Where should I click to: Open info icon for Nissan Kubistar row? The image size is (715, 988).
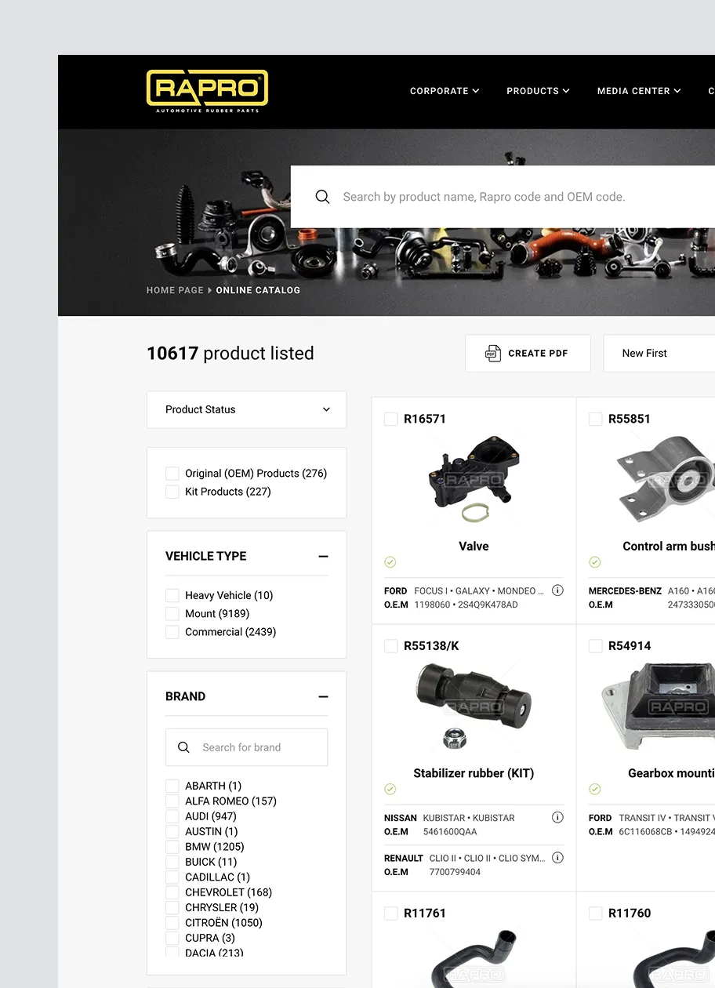coord(557,817)
